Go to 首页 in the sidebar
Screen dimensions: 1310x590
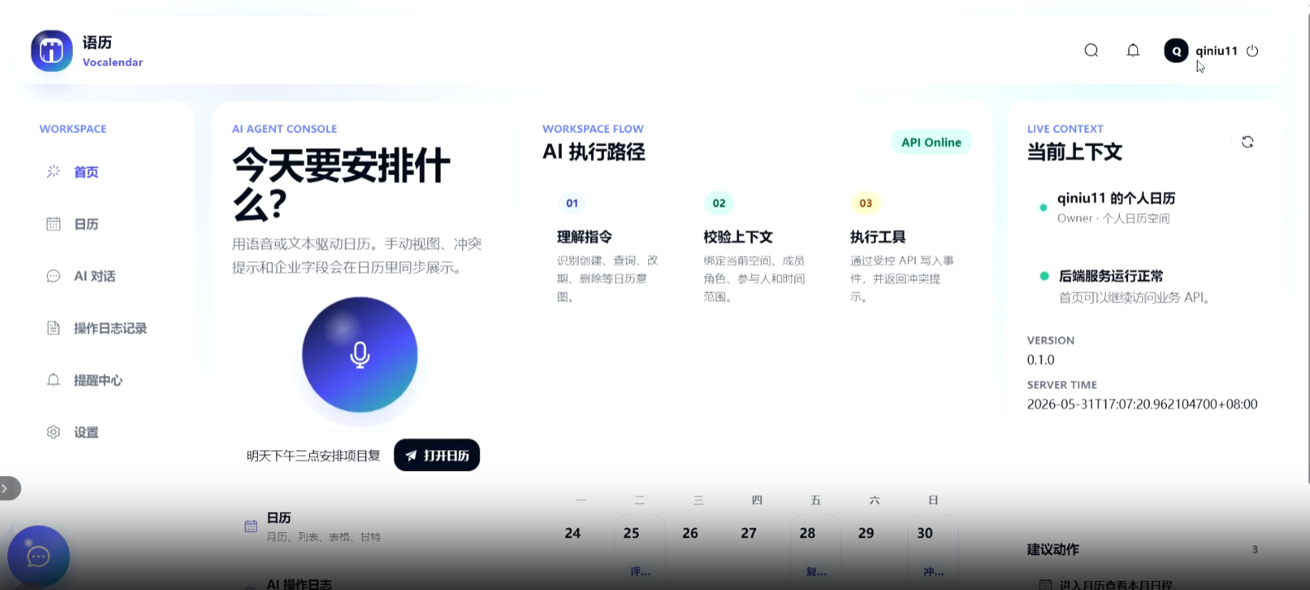(86, 172)
